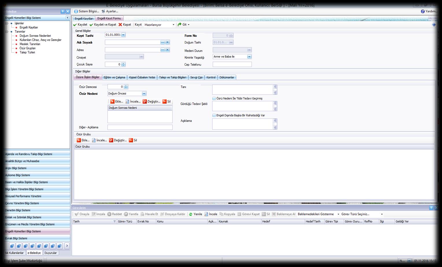This screenshot has height=267, width=442.
Task: Open Evrak Bilgi Sistemi module
Action: point(37,238)
